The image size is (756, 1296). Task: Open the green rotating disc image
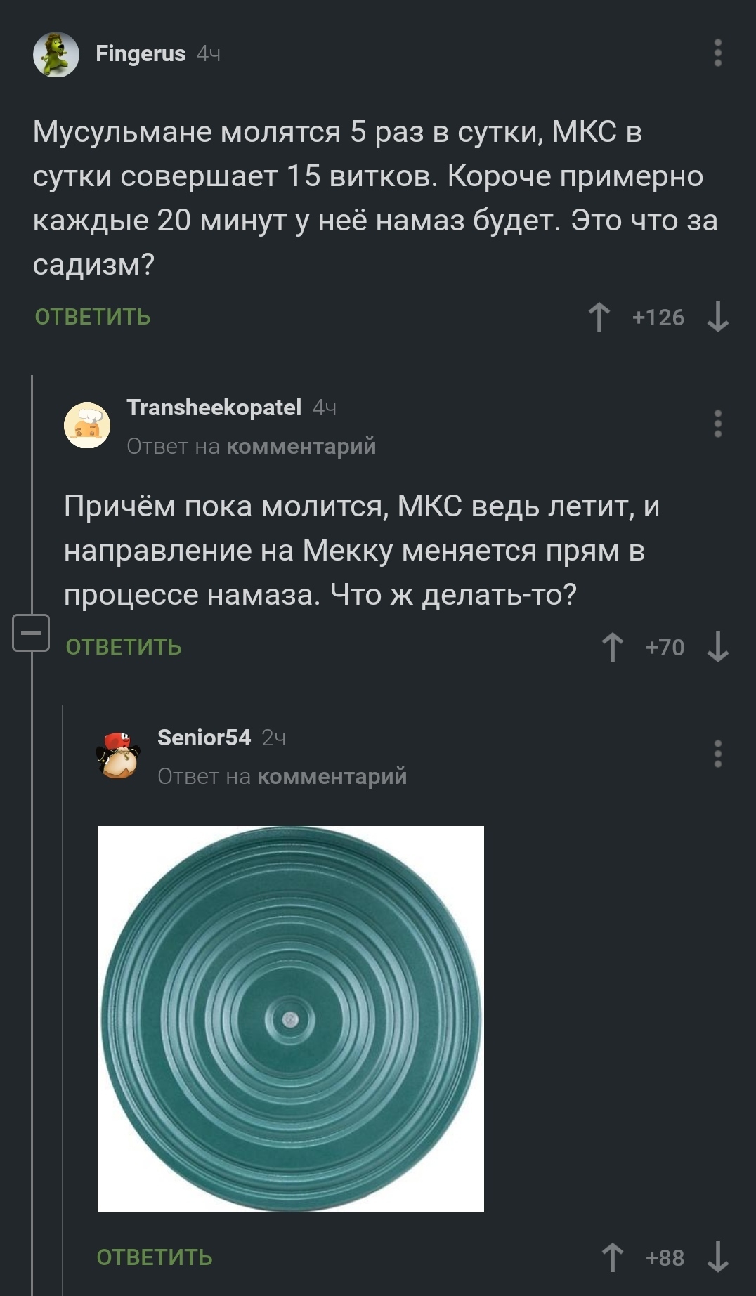tap(291, 1019)
